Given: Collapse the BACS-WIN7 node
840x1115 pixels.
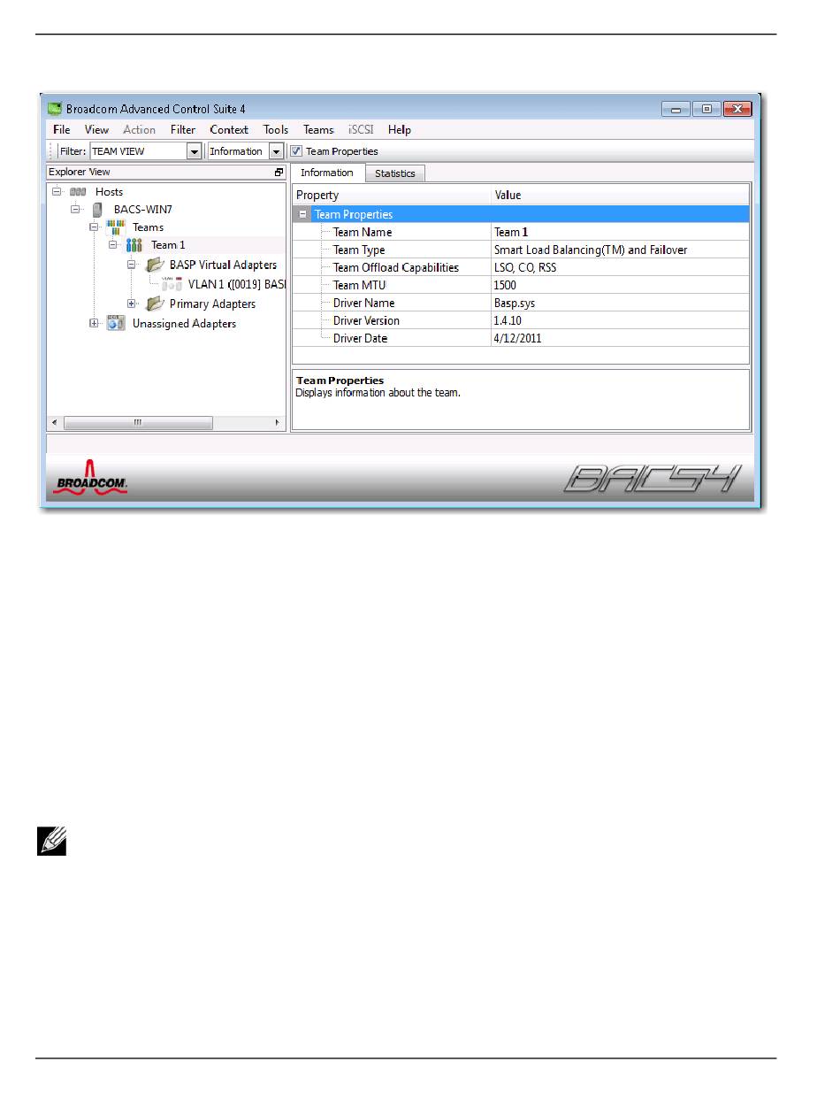Looking at the screenshot, I should [x=76, y=210].
